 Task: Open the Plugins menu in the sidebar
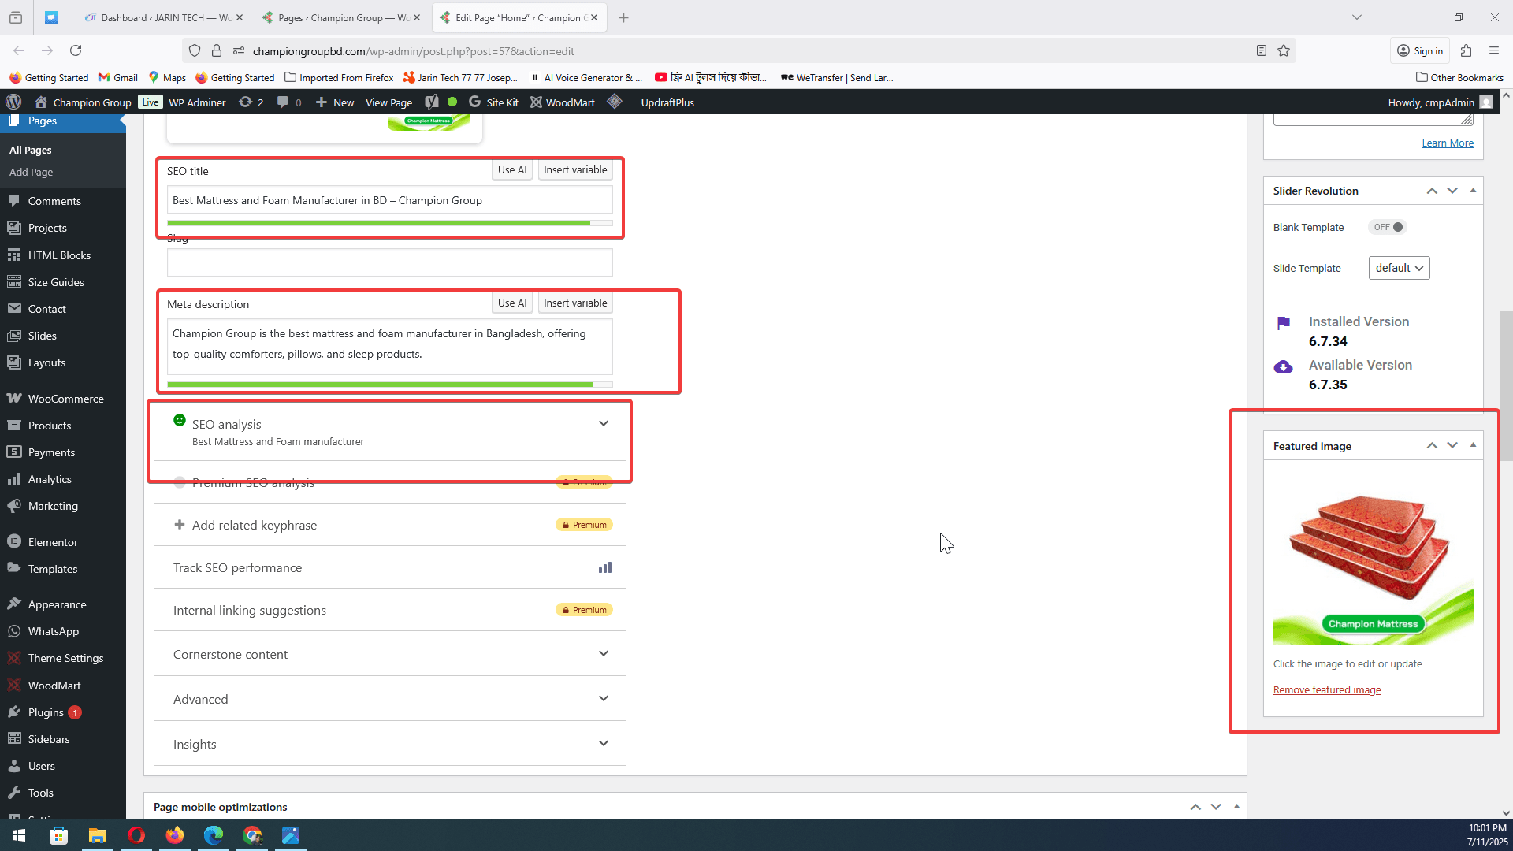click(x=46, y=712)
